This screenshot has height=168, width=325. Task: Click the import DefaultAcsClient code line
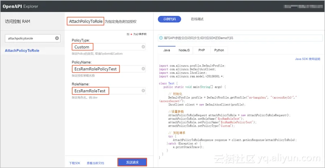pos(188,69)
